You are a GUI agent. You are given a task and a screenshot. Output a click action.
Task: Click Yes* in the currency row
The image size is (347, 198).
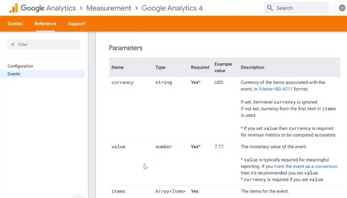coord(196,82)
